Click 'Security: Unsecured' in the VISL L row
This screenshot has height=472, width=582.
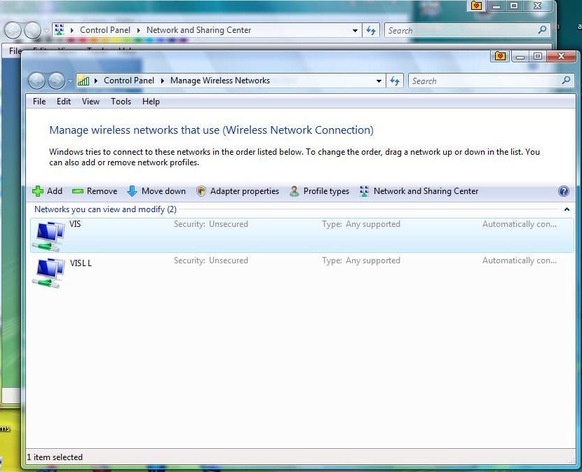click(211, 261)
